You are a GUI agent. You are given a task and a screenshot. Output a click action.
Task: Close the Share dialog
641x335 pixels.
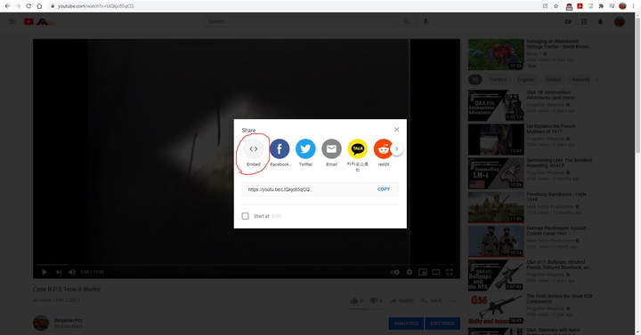396,130
